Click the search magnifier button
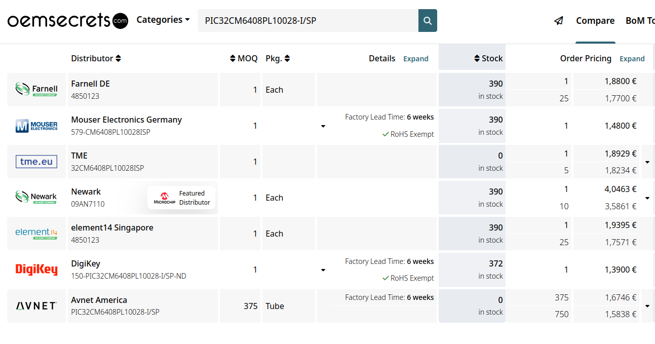The image size is (655, 344). 428,21
